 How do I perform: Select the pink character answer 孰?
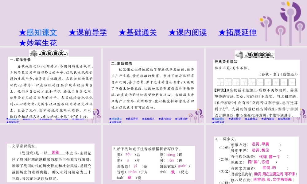coord(173,172)
